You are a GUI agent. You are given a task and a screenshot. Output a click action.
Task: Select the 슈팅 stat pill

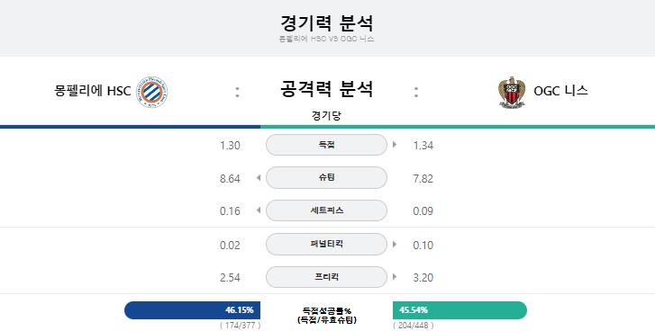click(326, 177)
